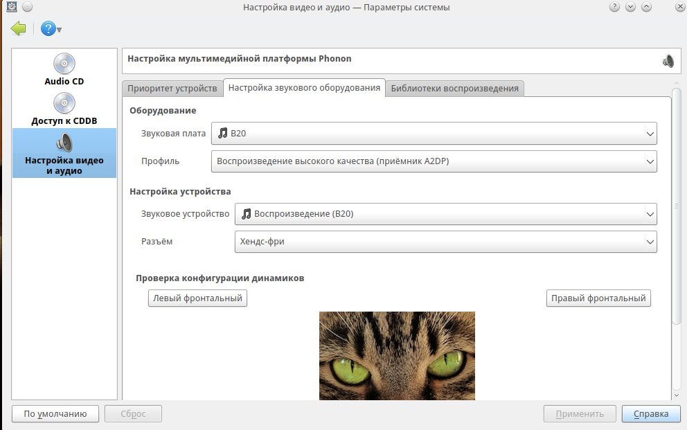Viewport: 687px width, 430px height.
Task: Open help with the Справка button
Action: 651,414
